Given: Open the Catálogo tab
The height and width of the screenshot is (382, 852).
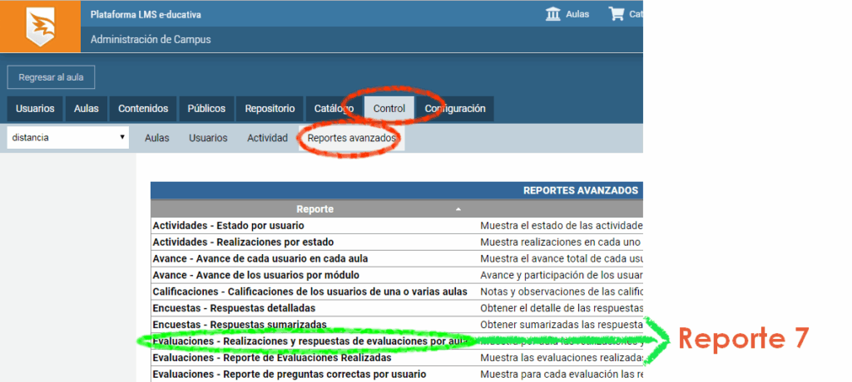Looking at the screenshot, I should point(334,109).
